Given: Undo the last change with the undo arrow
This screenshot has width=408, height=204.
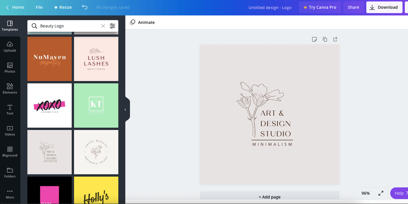Looking at the screenshot, I should [85, 7].
